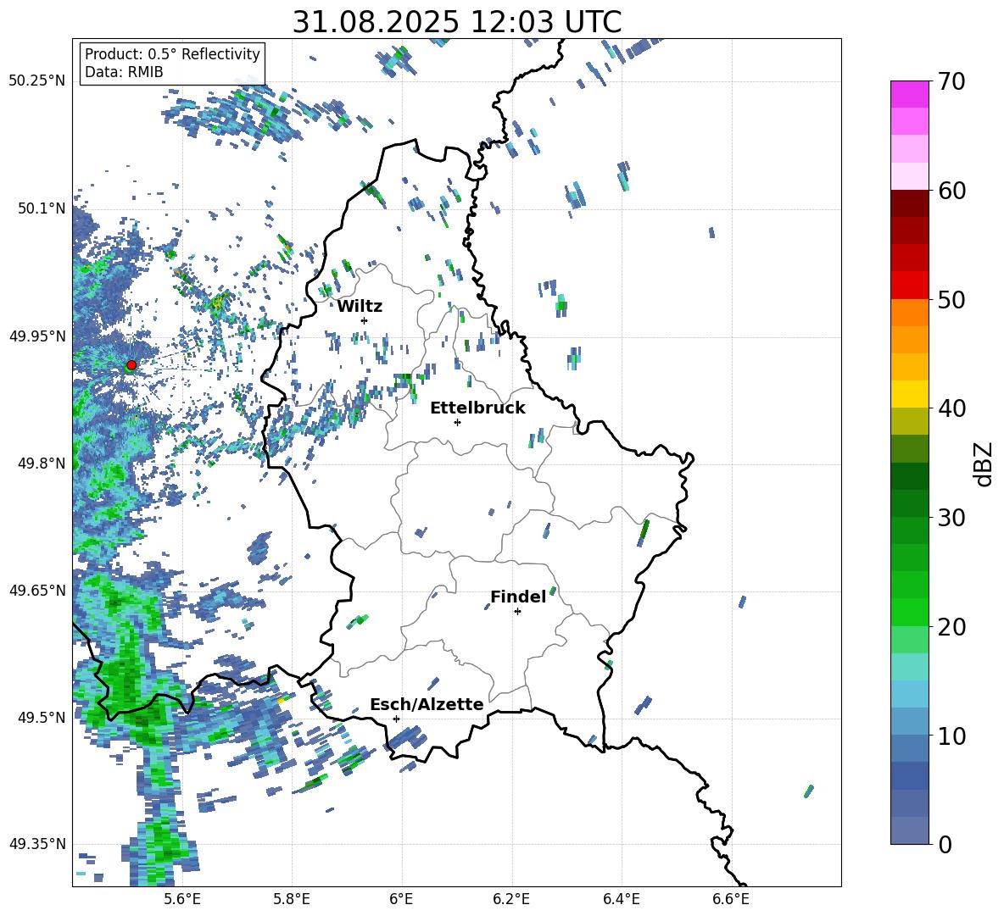Click the green echo streak near Luxembourg's eastern border

644,533
